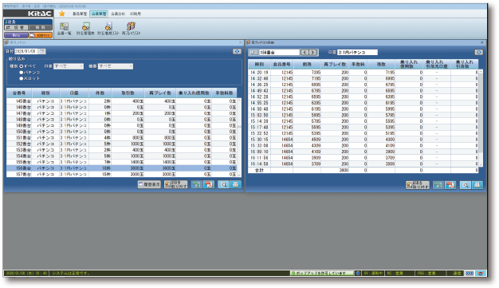Image resolution: width=499 pixels, height=288 pixels.
Task: Open the 会員分析 menu tab
Action: 118,14
